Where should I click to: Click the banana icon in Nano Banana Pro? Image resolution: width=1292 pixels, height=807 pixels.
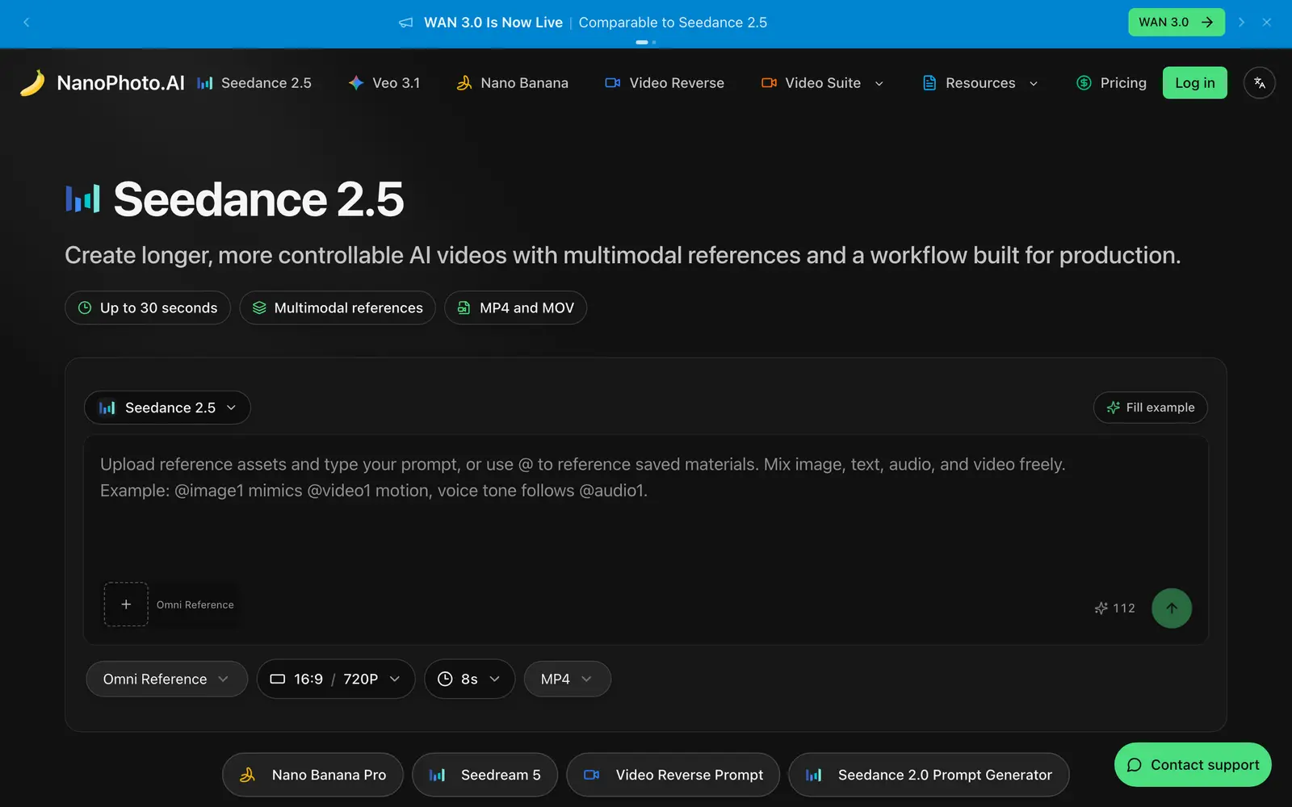coord(248,775)
